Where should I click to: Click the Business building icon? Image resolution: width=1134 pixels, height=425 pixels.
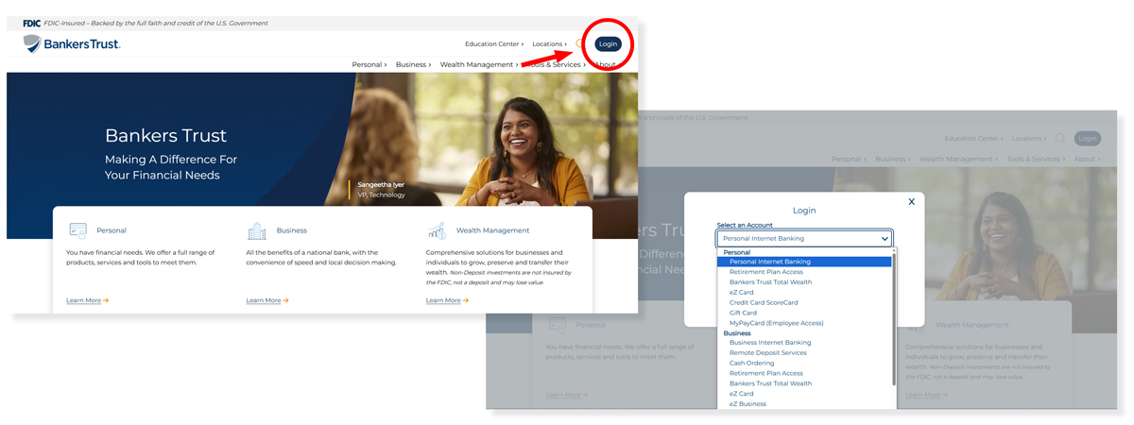(256, 230)
